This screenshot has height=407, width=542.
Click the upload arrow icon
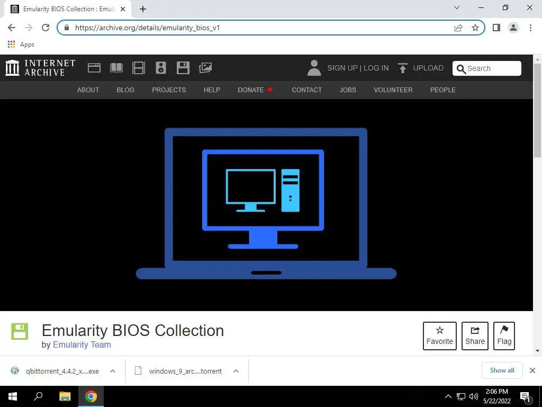coord(402,68)
